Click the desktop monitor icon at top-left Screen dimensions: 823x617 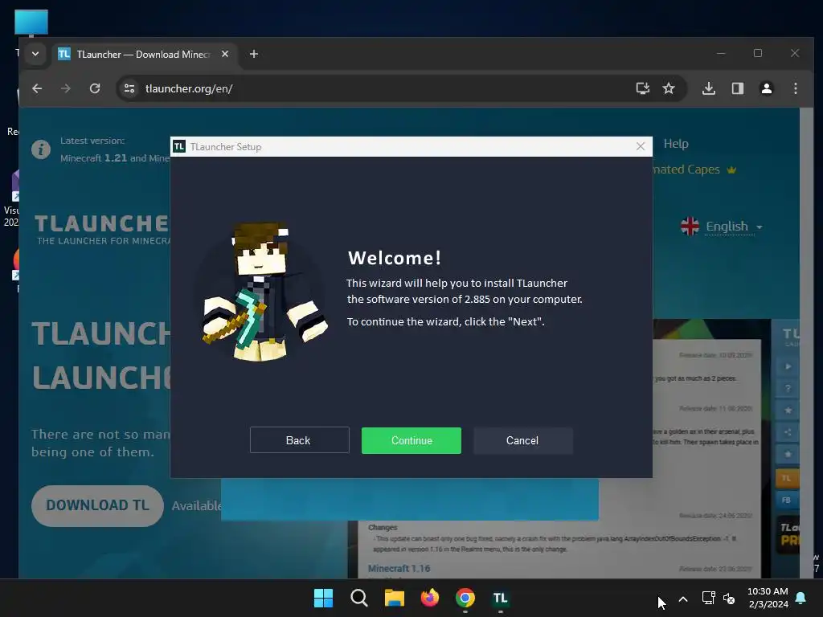pyautogui.click(x=31, y=23)
